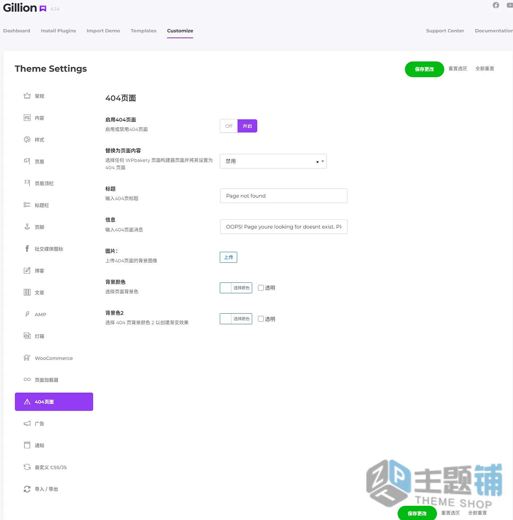Switch 启用404页面 toggle to Off
The width and height of the screenshot is (513, 520).
(x=229, y=126)
